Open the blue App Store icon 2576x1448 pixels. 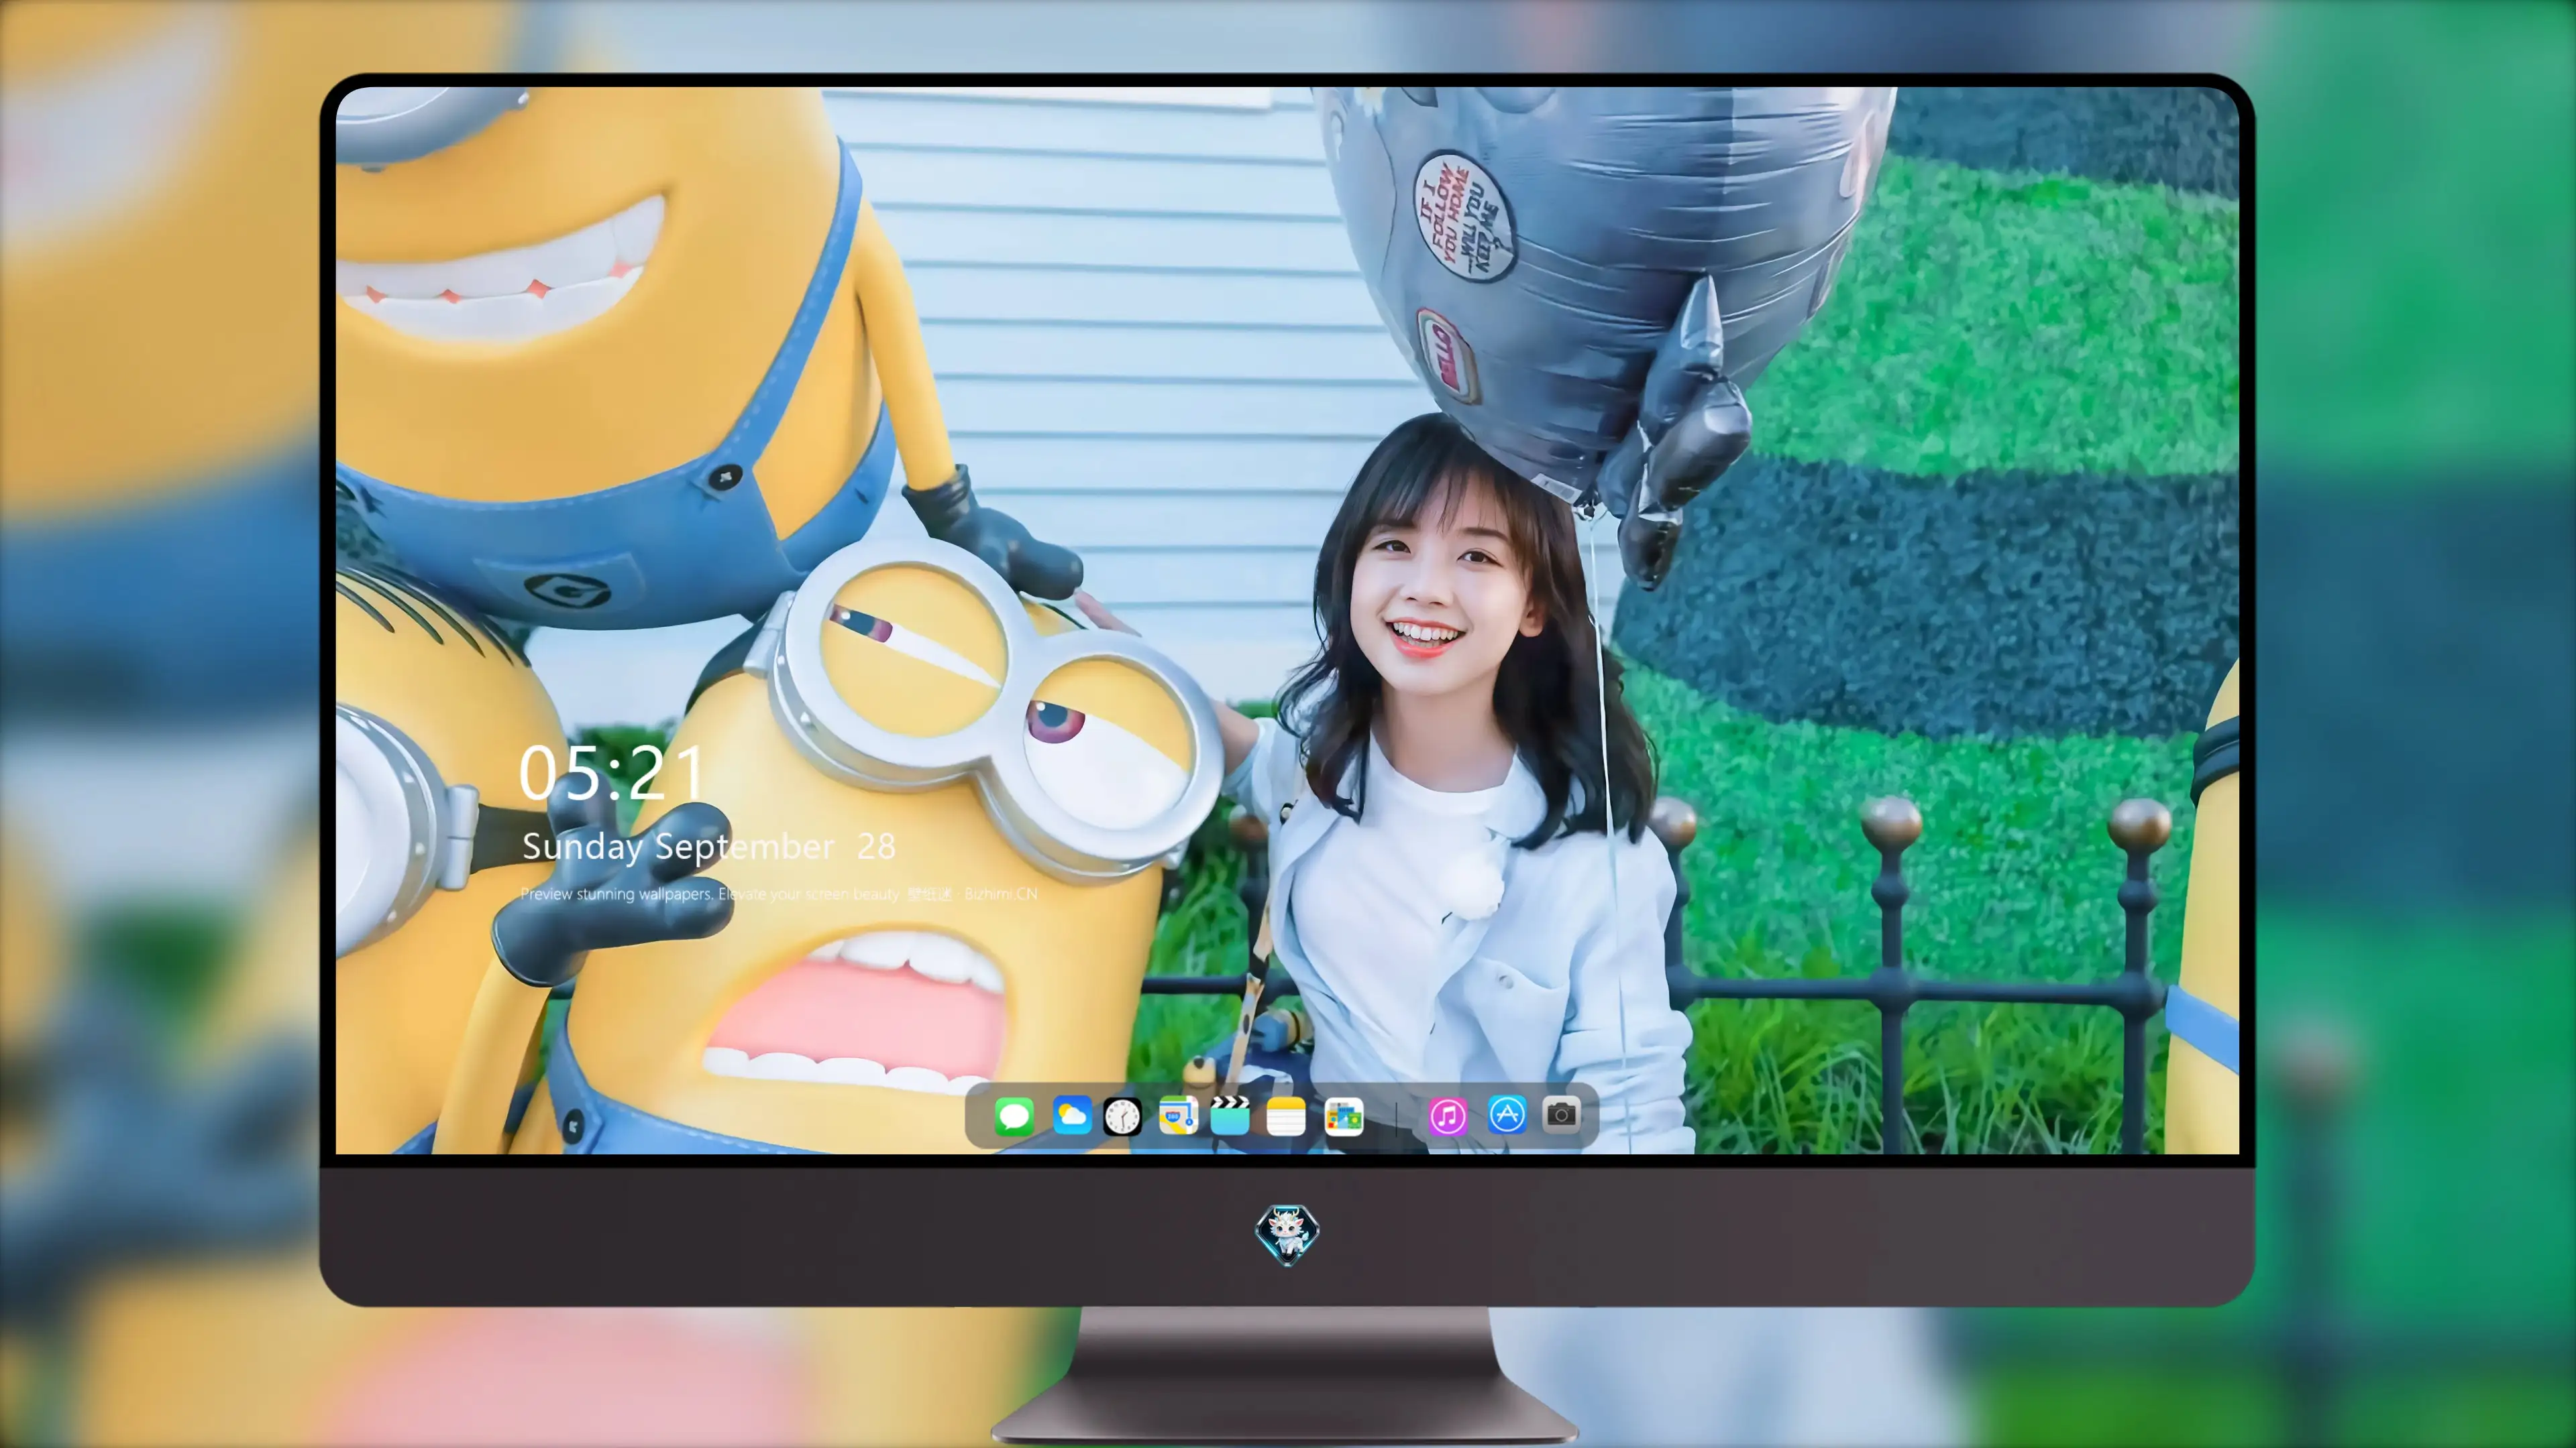[1507, 1114]
